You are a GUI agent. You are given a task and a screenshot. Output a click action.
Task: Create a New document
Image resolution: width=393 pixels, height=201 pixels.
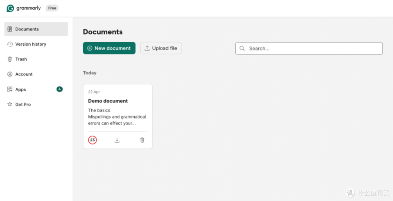pyautogui.click(x=109, y=48)
